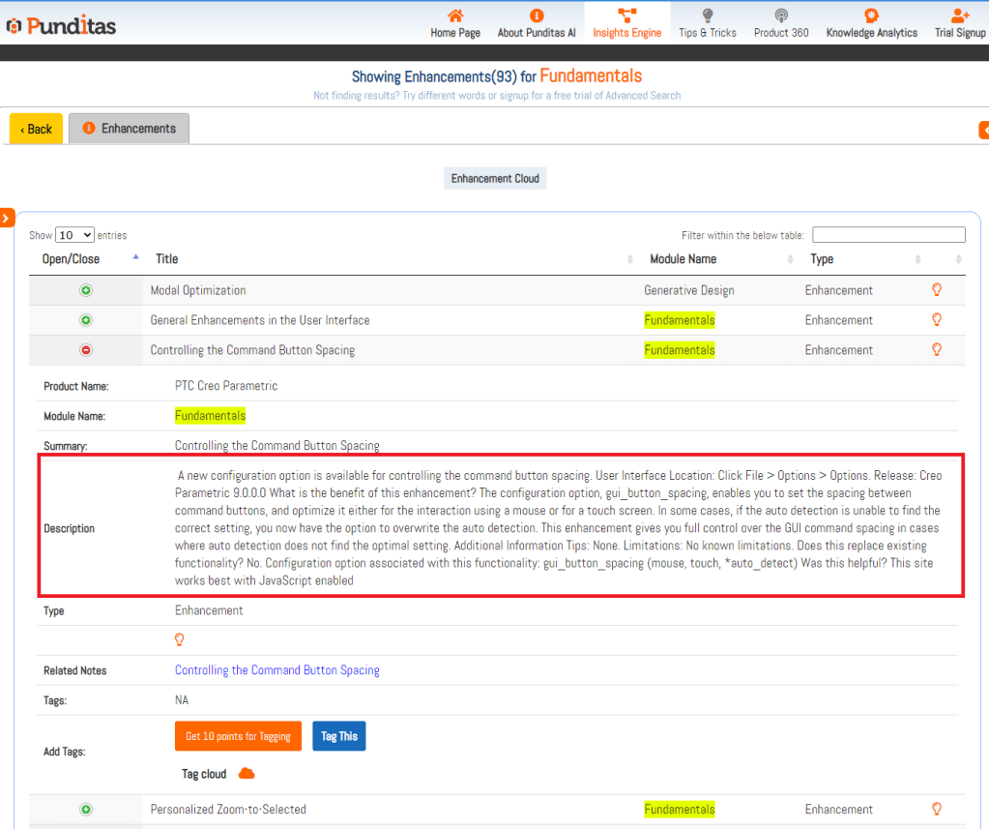Open Tips & Tricks lightbulb icon
The height and width of the screenshot is (829, 989).
click(708, 15)
